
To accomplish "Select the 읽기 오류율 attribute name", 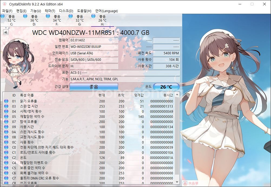I will coord(28,101).
